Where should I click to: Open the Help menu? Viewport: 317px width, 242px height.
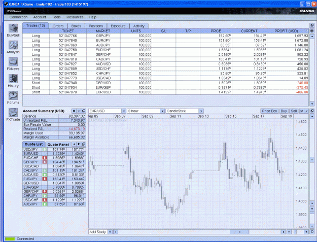tap(93, 17)
